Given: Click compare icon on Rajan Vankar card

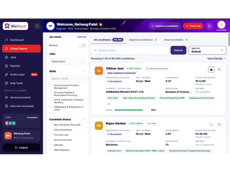Looking at the screenshot, I should [219, 125].
